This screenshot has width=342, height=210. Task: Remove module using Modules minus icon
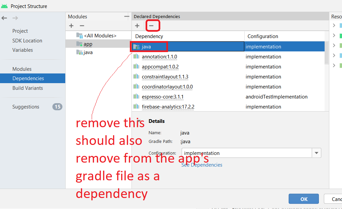pyautogui.click(x=82, y=26)
